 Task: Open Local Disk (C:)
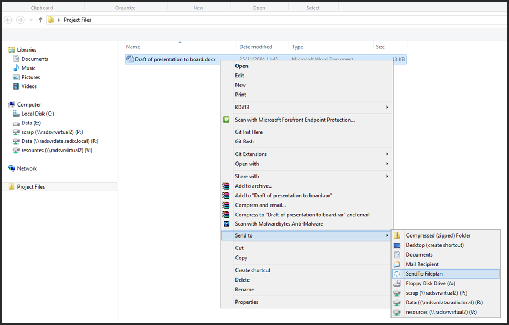(x=38, y=114)
